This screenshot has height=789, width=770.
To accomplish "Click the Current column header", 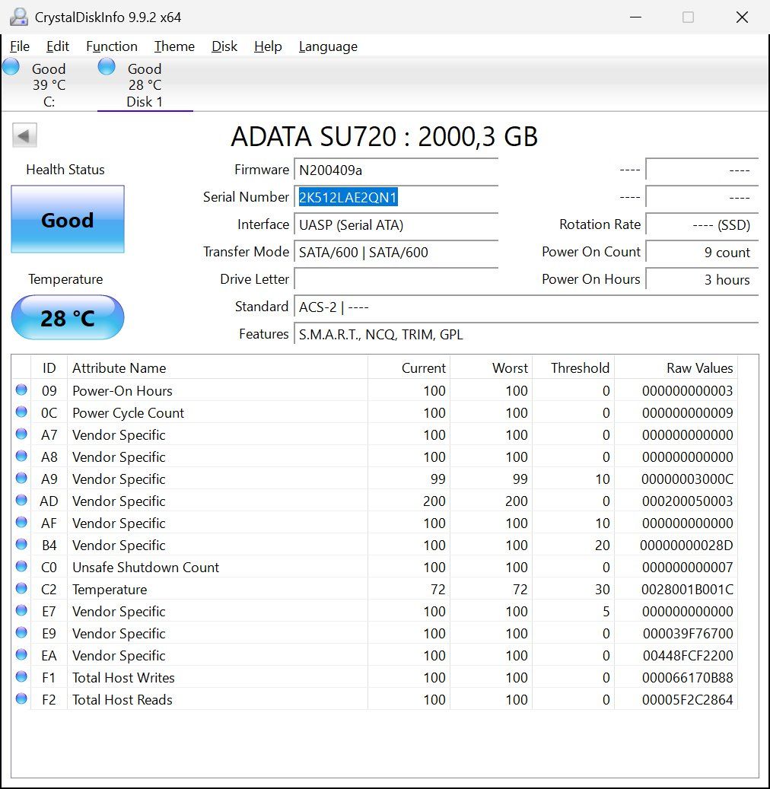I will (409, 367).
